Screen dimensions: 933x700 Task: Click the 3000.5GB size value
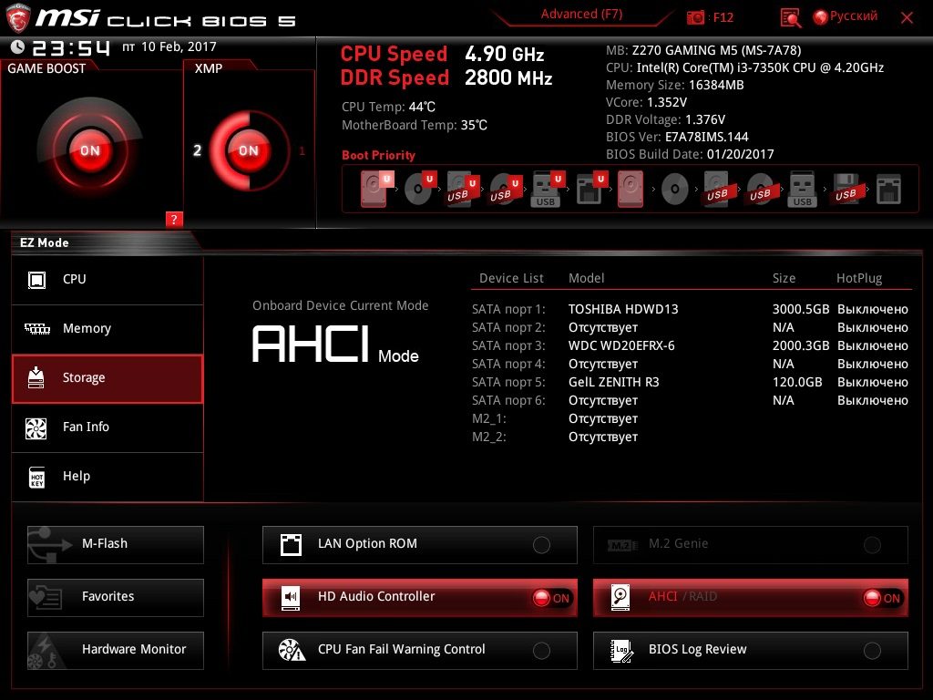pyautogui.click(x=800, y=309)
